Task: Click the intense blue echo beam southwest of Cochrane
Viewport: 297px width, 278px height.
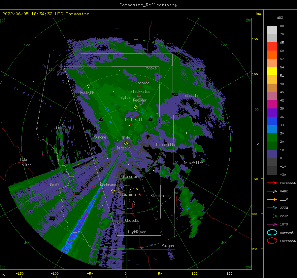Action: [83, 218]
